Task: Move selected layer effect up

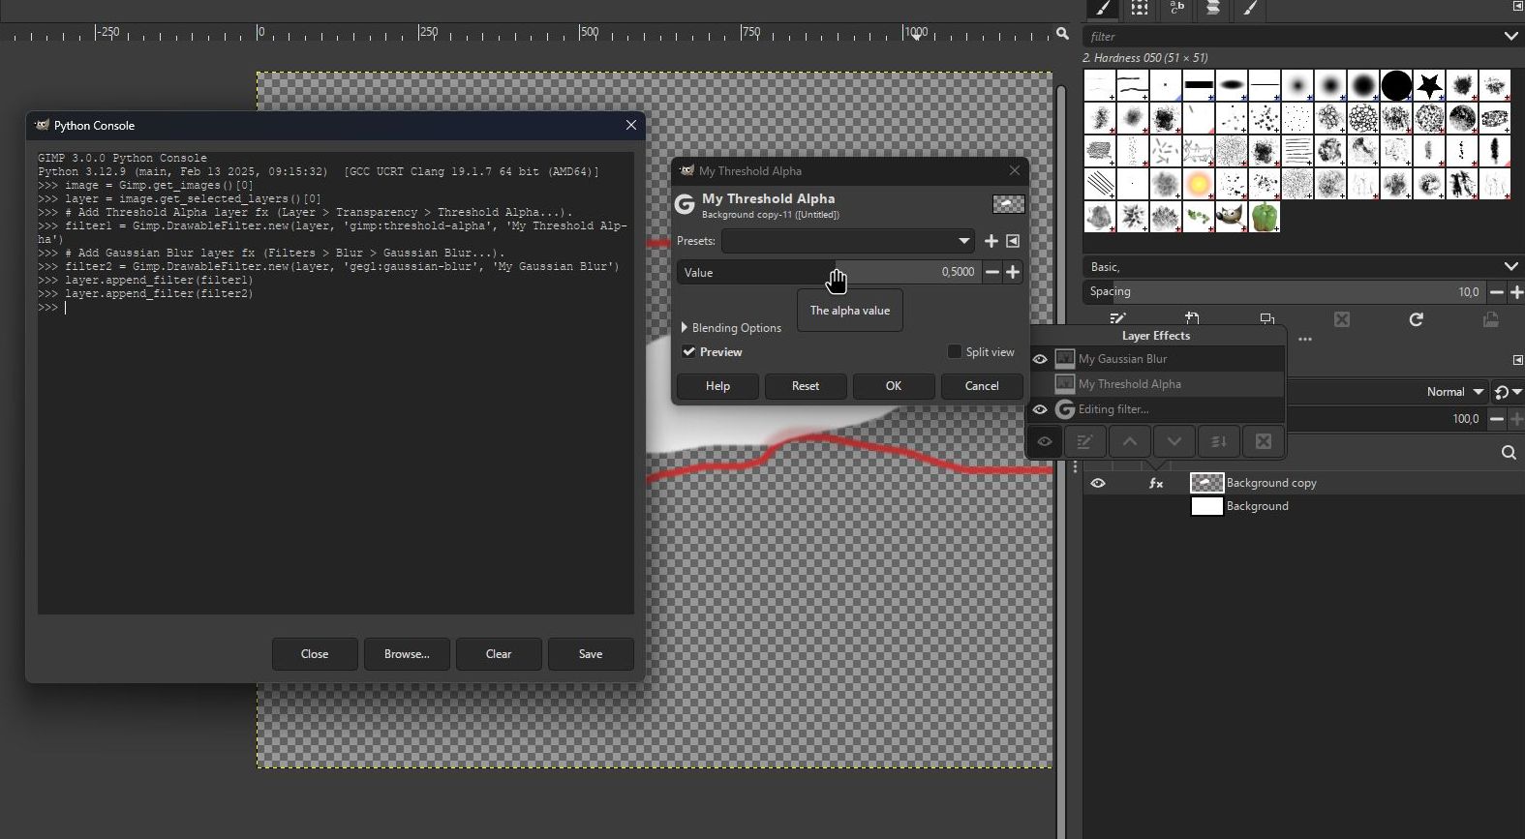Action: click(1129, 442)
